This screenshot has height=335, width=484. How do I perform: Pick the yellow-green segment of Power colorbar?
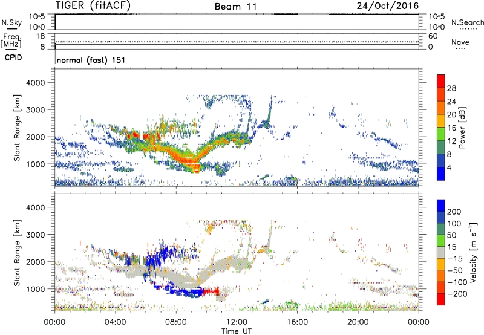coord(441,134)
